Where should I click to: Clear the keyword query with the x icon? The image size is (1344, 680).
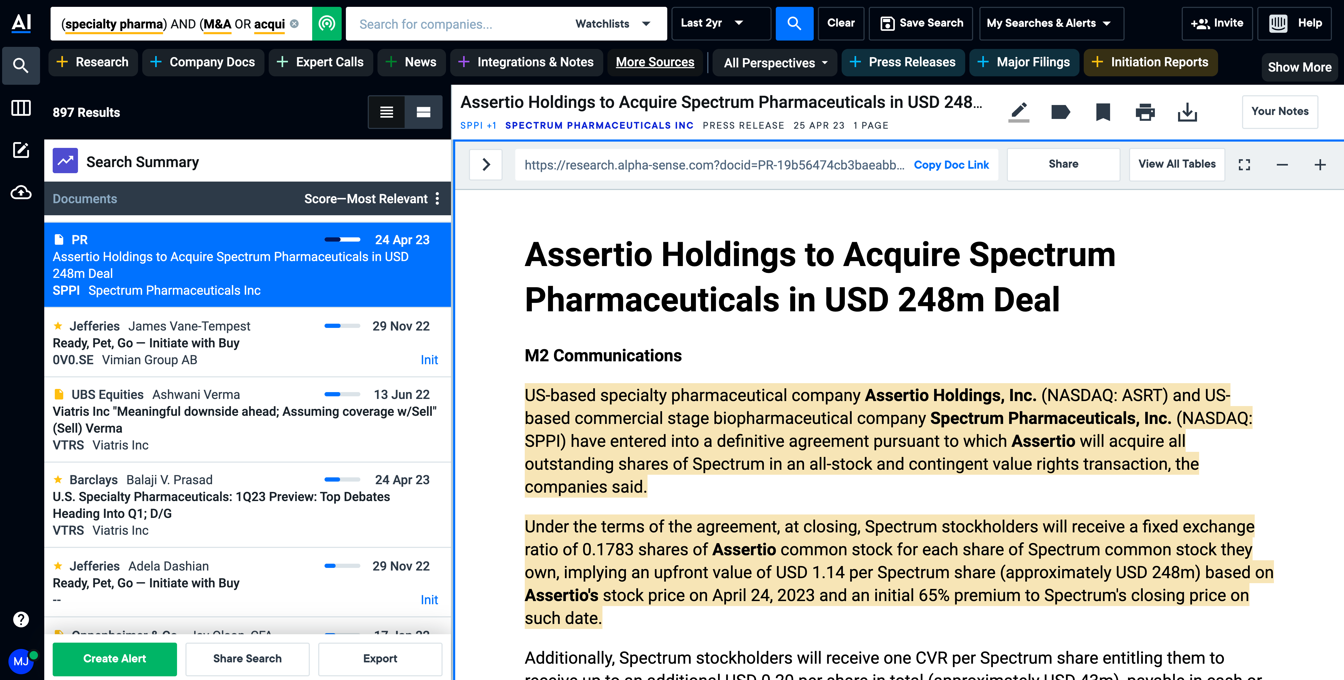[294, 24]
